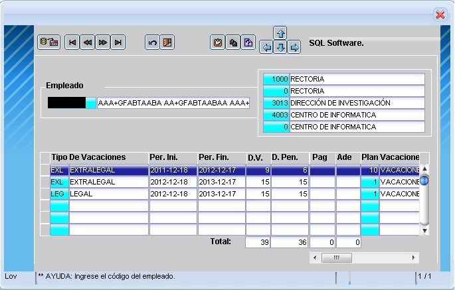Click the 4003 Centro de Informatica field

pos(357,115)
